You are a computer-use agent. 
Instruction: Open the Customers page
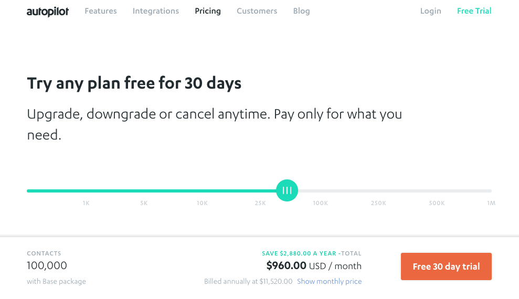pos(257,11)
